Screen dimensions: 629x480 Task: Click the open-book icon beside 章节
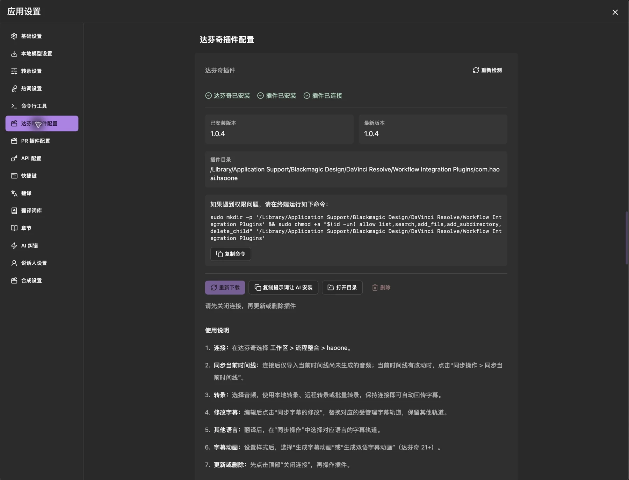click(14, 228)
